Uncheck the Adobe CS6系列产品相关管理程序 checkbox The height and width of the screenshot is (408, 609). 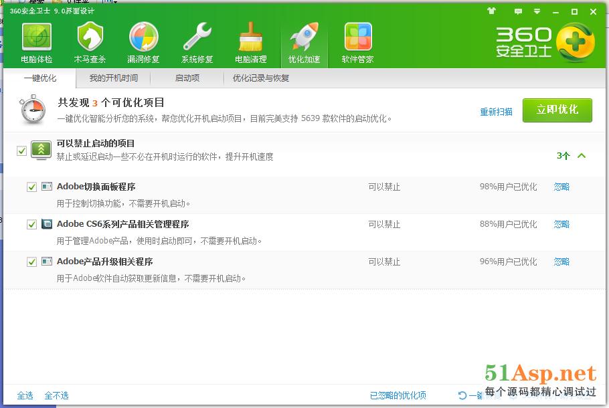32,224
